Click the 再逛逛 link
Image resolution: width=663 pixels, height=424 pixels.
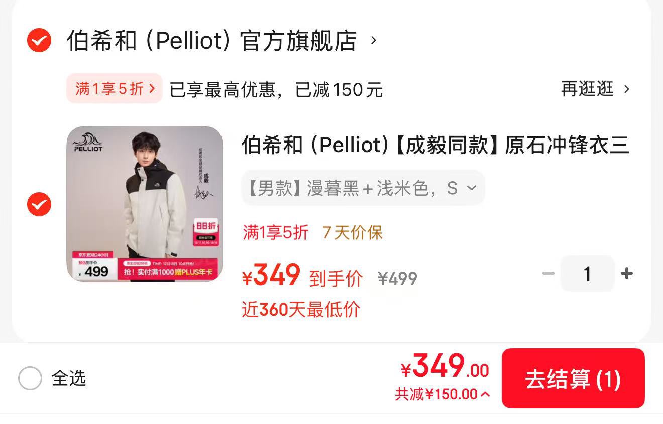pos(587,89)
